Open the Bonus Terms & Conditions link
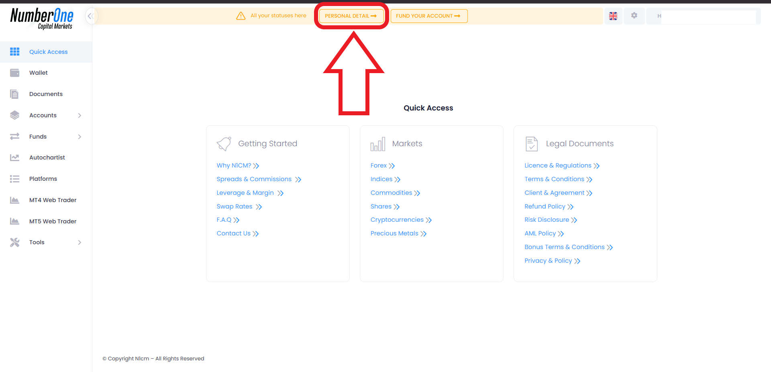 point(564,247)
